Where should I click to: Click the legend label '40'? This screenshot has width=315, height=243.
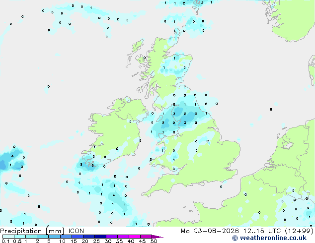point(131,241)
